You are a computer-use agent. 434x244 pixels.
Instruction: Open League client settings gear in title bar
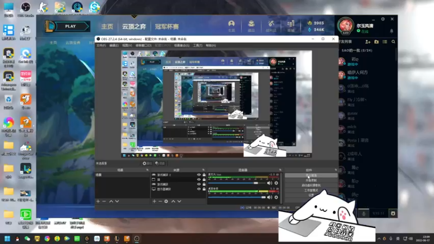point(383,19)
